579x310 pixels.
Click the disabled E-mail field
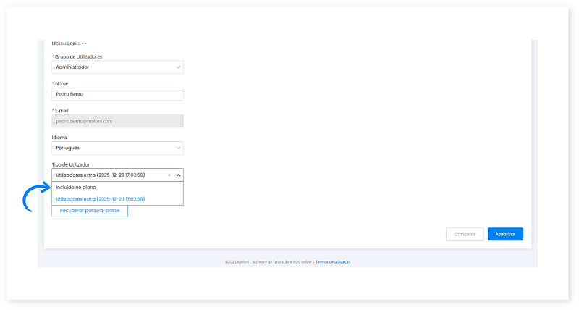tap(117, 121)
